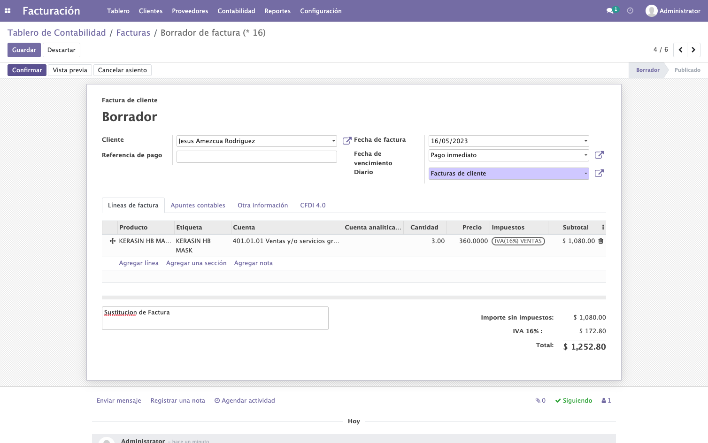Expand the Cliente dropdown

tap(334, 141)
